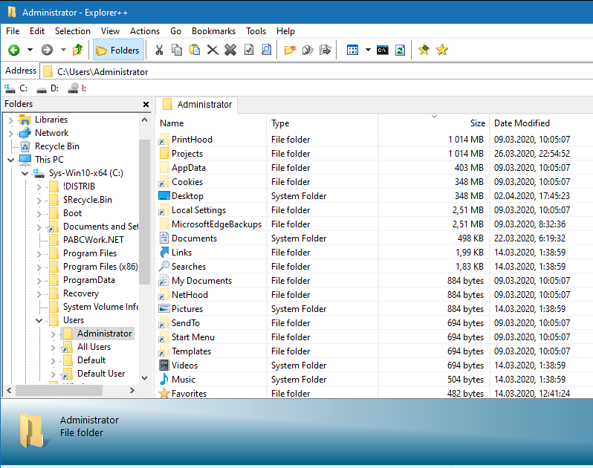
Task: Sort by the Name column header
Action: pos(211,123)
